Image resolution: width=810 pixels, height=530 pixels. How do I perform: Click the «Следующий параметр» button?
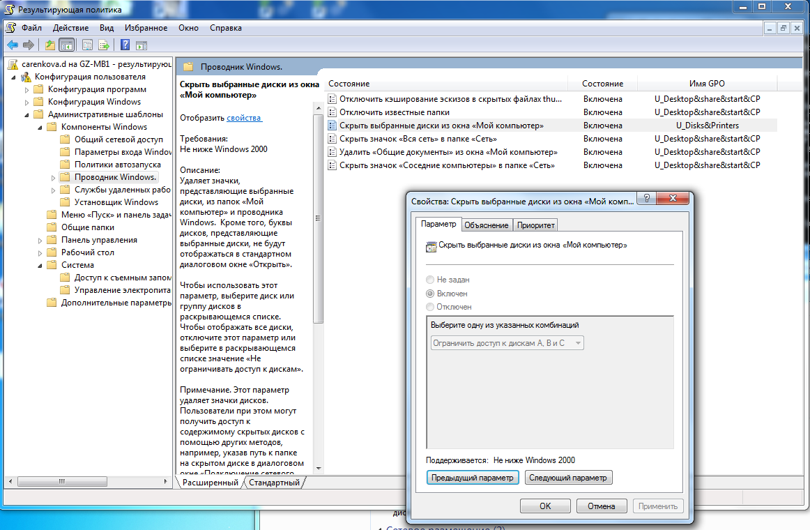click(569, 478)
